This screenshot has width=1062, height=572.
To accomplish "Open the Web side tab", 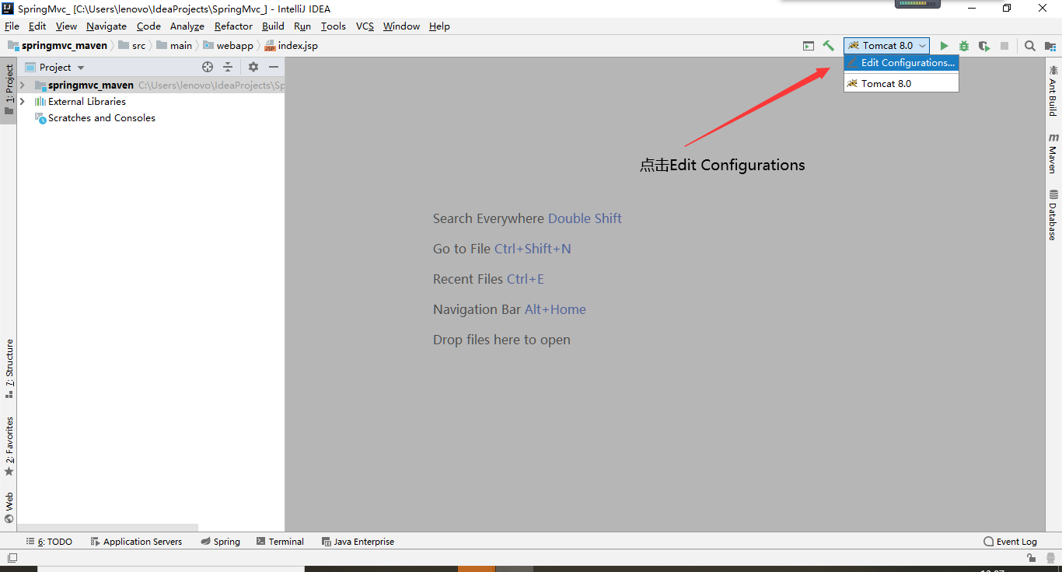I will click(9, 507).
